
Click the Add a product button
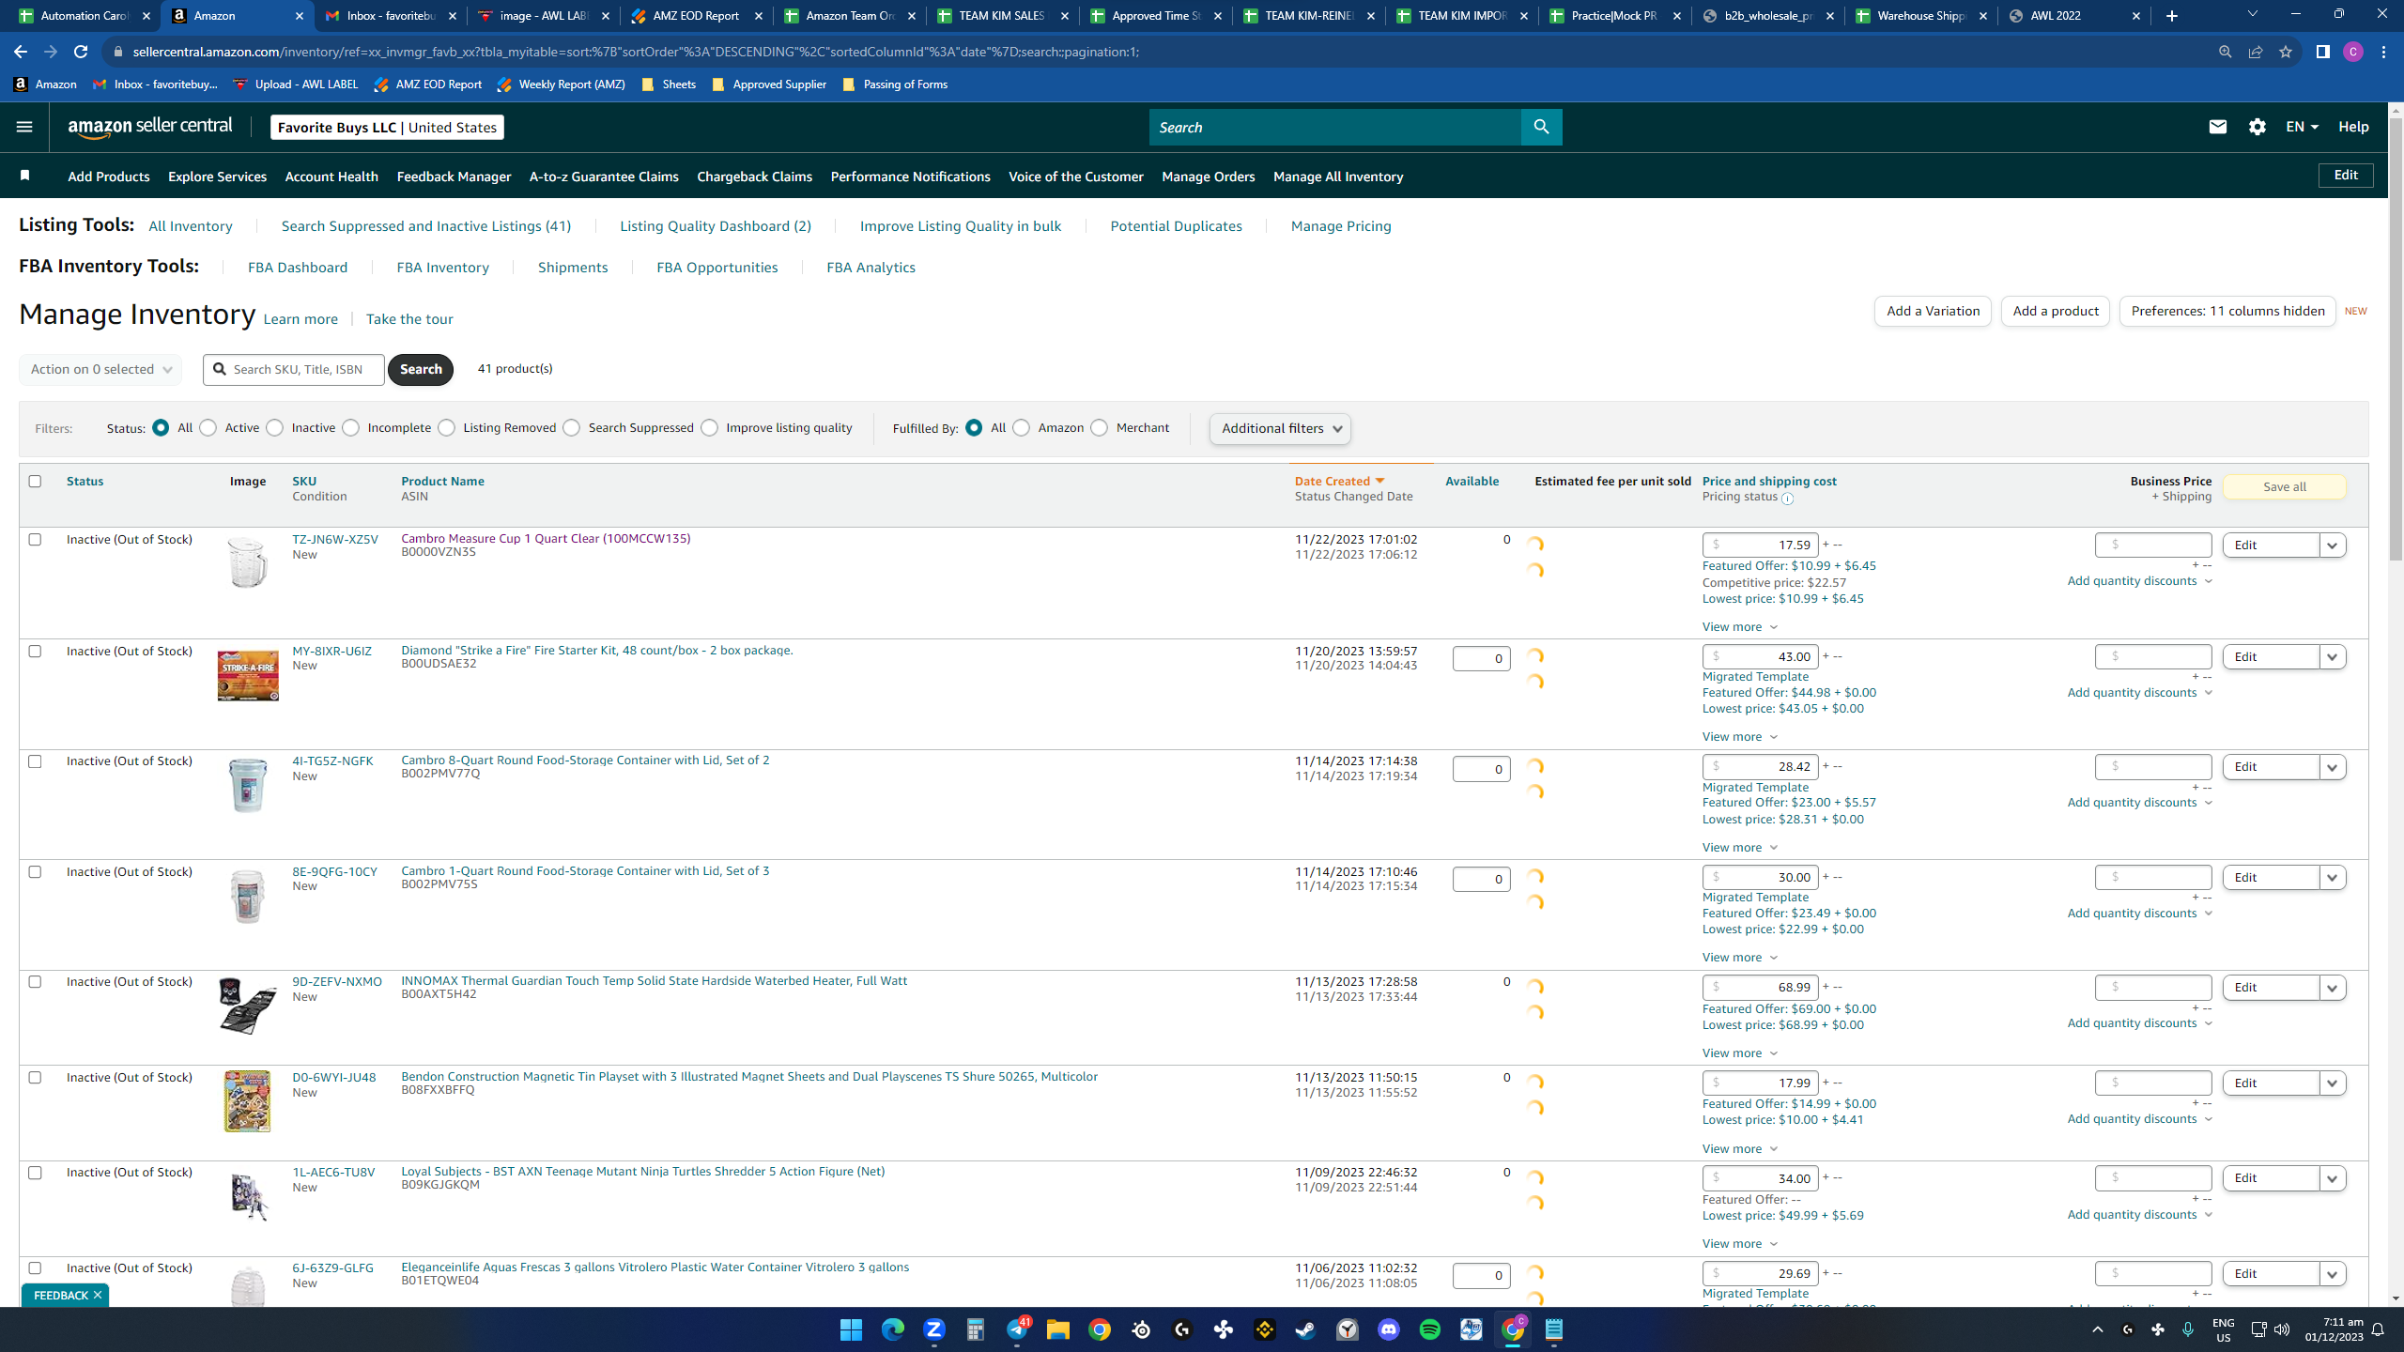point(2056,311)
